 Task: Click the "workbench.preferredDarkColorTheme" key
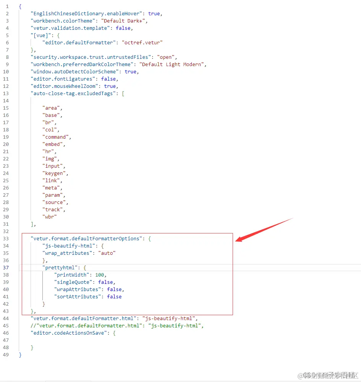82,65
